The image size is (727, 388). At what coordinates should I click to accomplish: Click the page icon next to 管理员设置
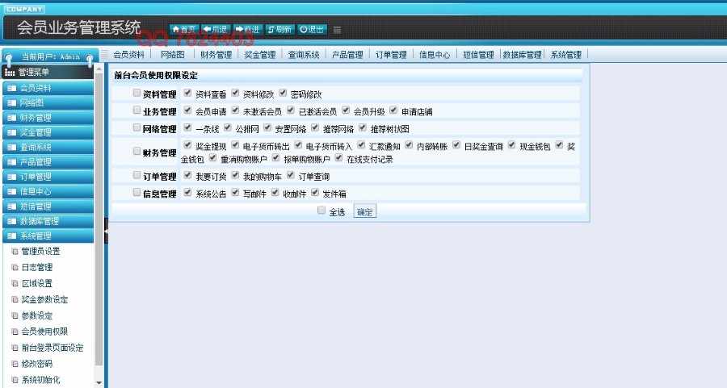click(x=15, y=252)
